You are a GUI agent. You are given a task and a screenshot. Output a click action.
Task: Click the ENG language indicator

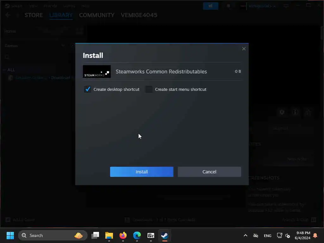tap(268, 235)
